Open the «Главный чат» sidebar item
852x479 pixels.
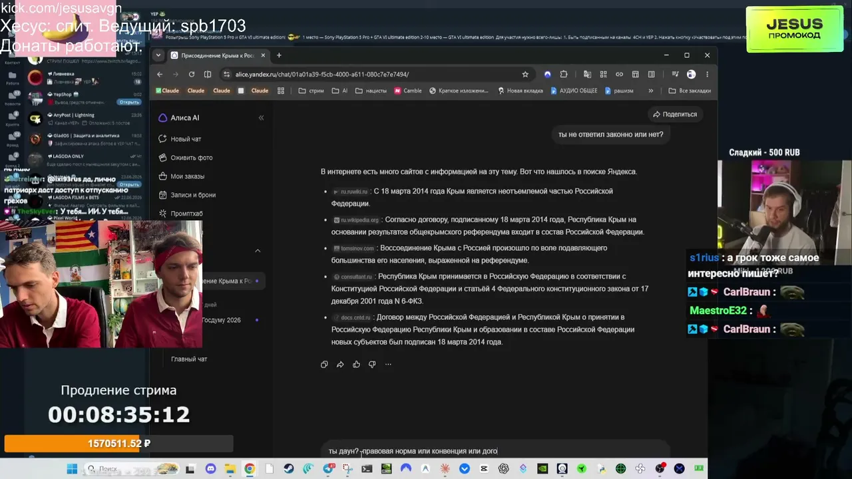click(189, 359)
